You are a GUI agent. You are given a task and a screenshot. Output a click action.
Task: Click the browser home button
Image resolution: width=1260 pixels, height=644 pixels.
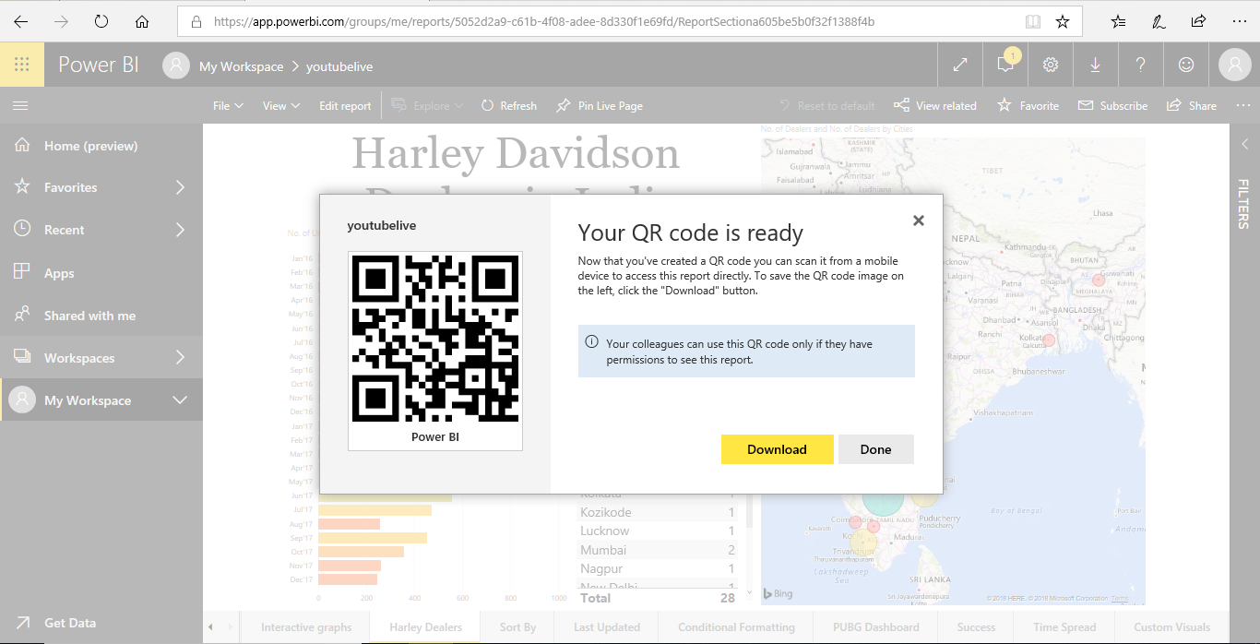(x=142, y=21)
